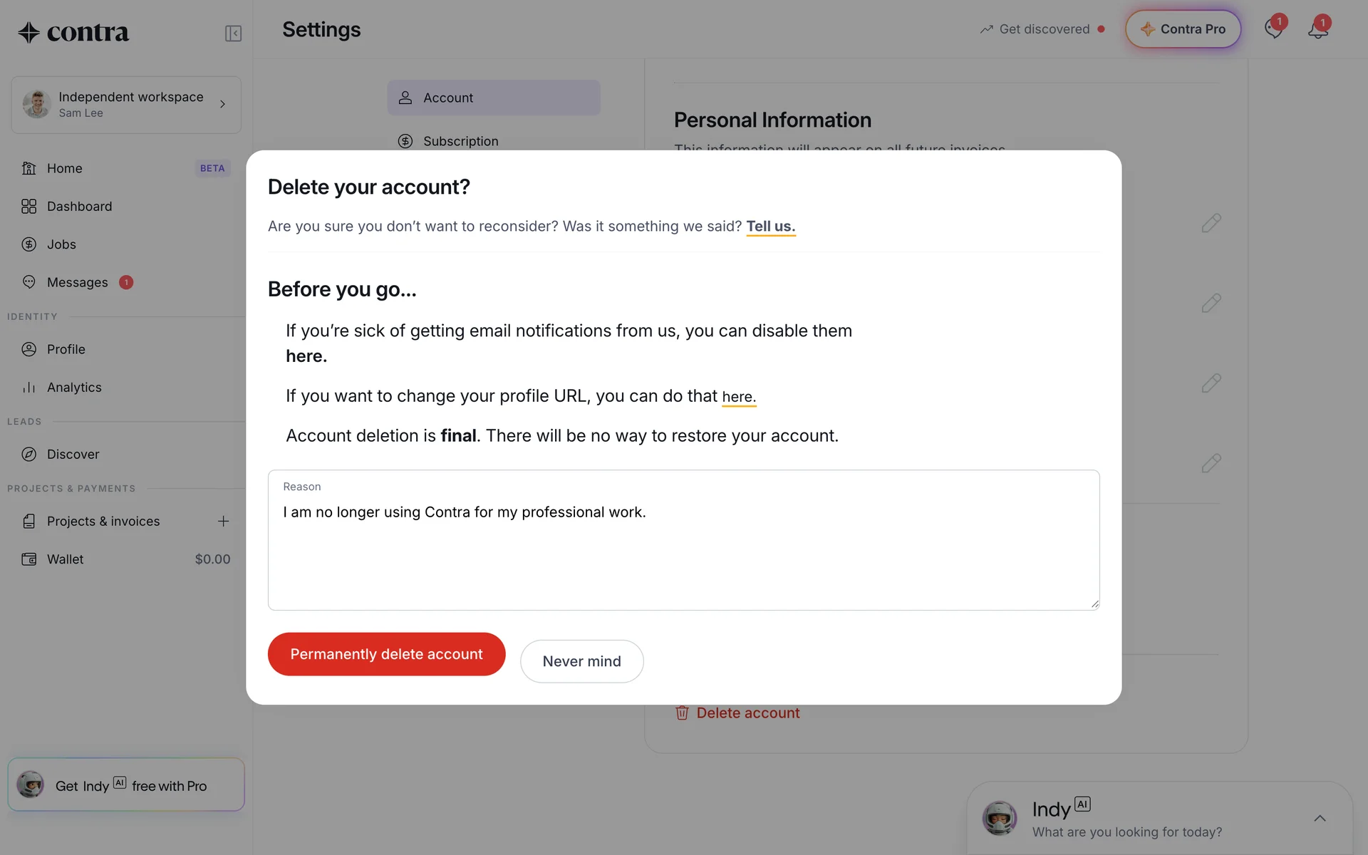Open the notifications bell icon
The height and width of the screenshot is (855, 1368).
(1317, 29)
